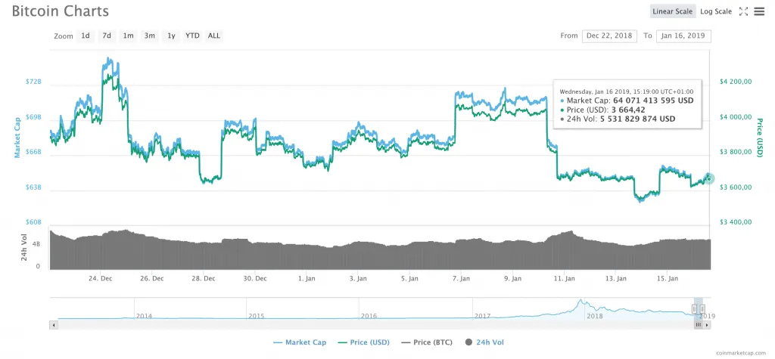
Task: Set zoom range to 3m
Action: [x=149, y=36]
